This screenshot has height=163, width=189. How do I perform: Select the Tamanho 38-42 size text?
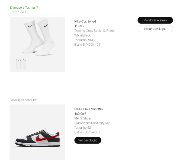pyautogui.click(x=85, y=40)
